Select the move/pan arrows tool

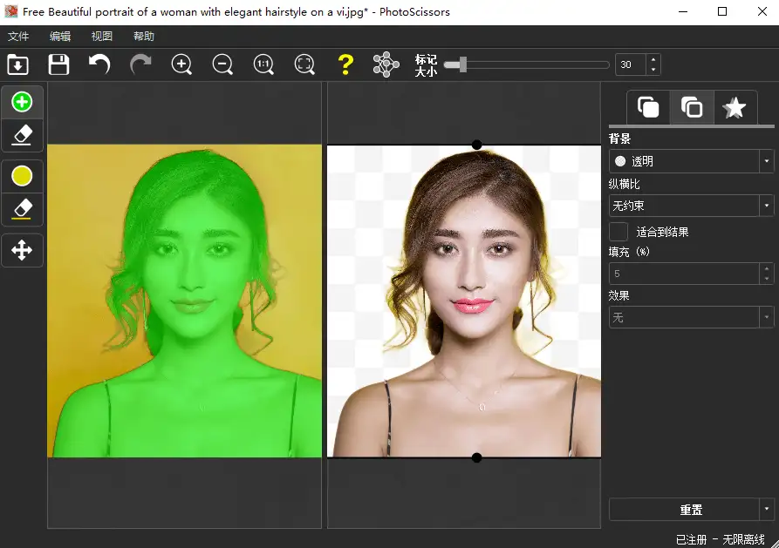(22, 251)
